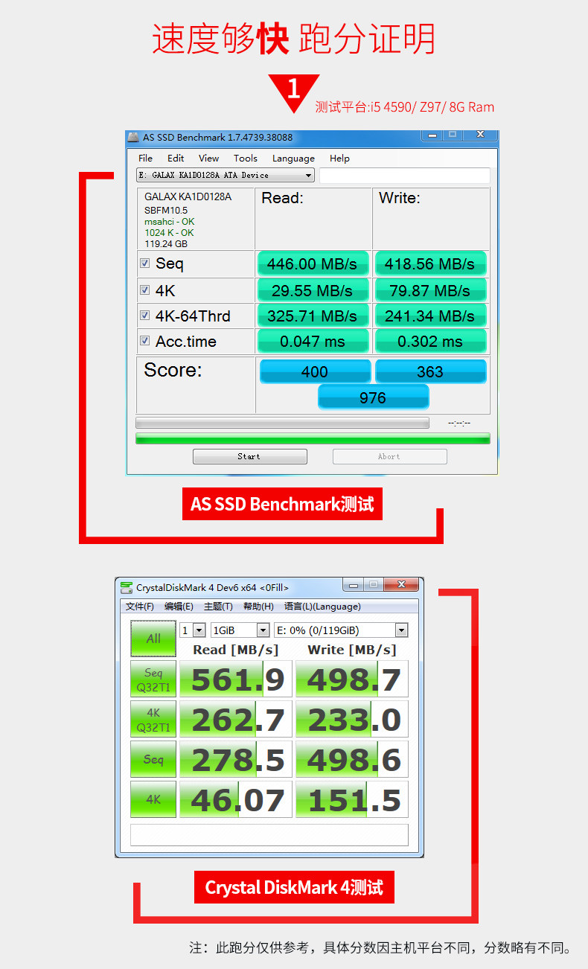This screenshot has width=588, height=969.
Task: Click the 4K-64Thrd write result 241.34 MB/s
Action: (430, 316)
